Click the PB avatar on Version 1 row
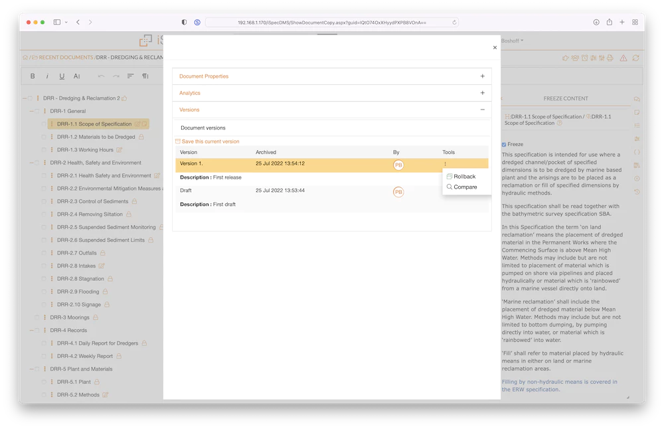 (398, 165)
